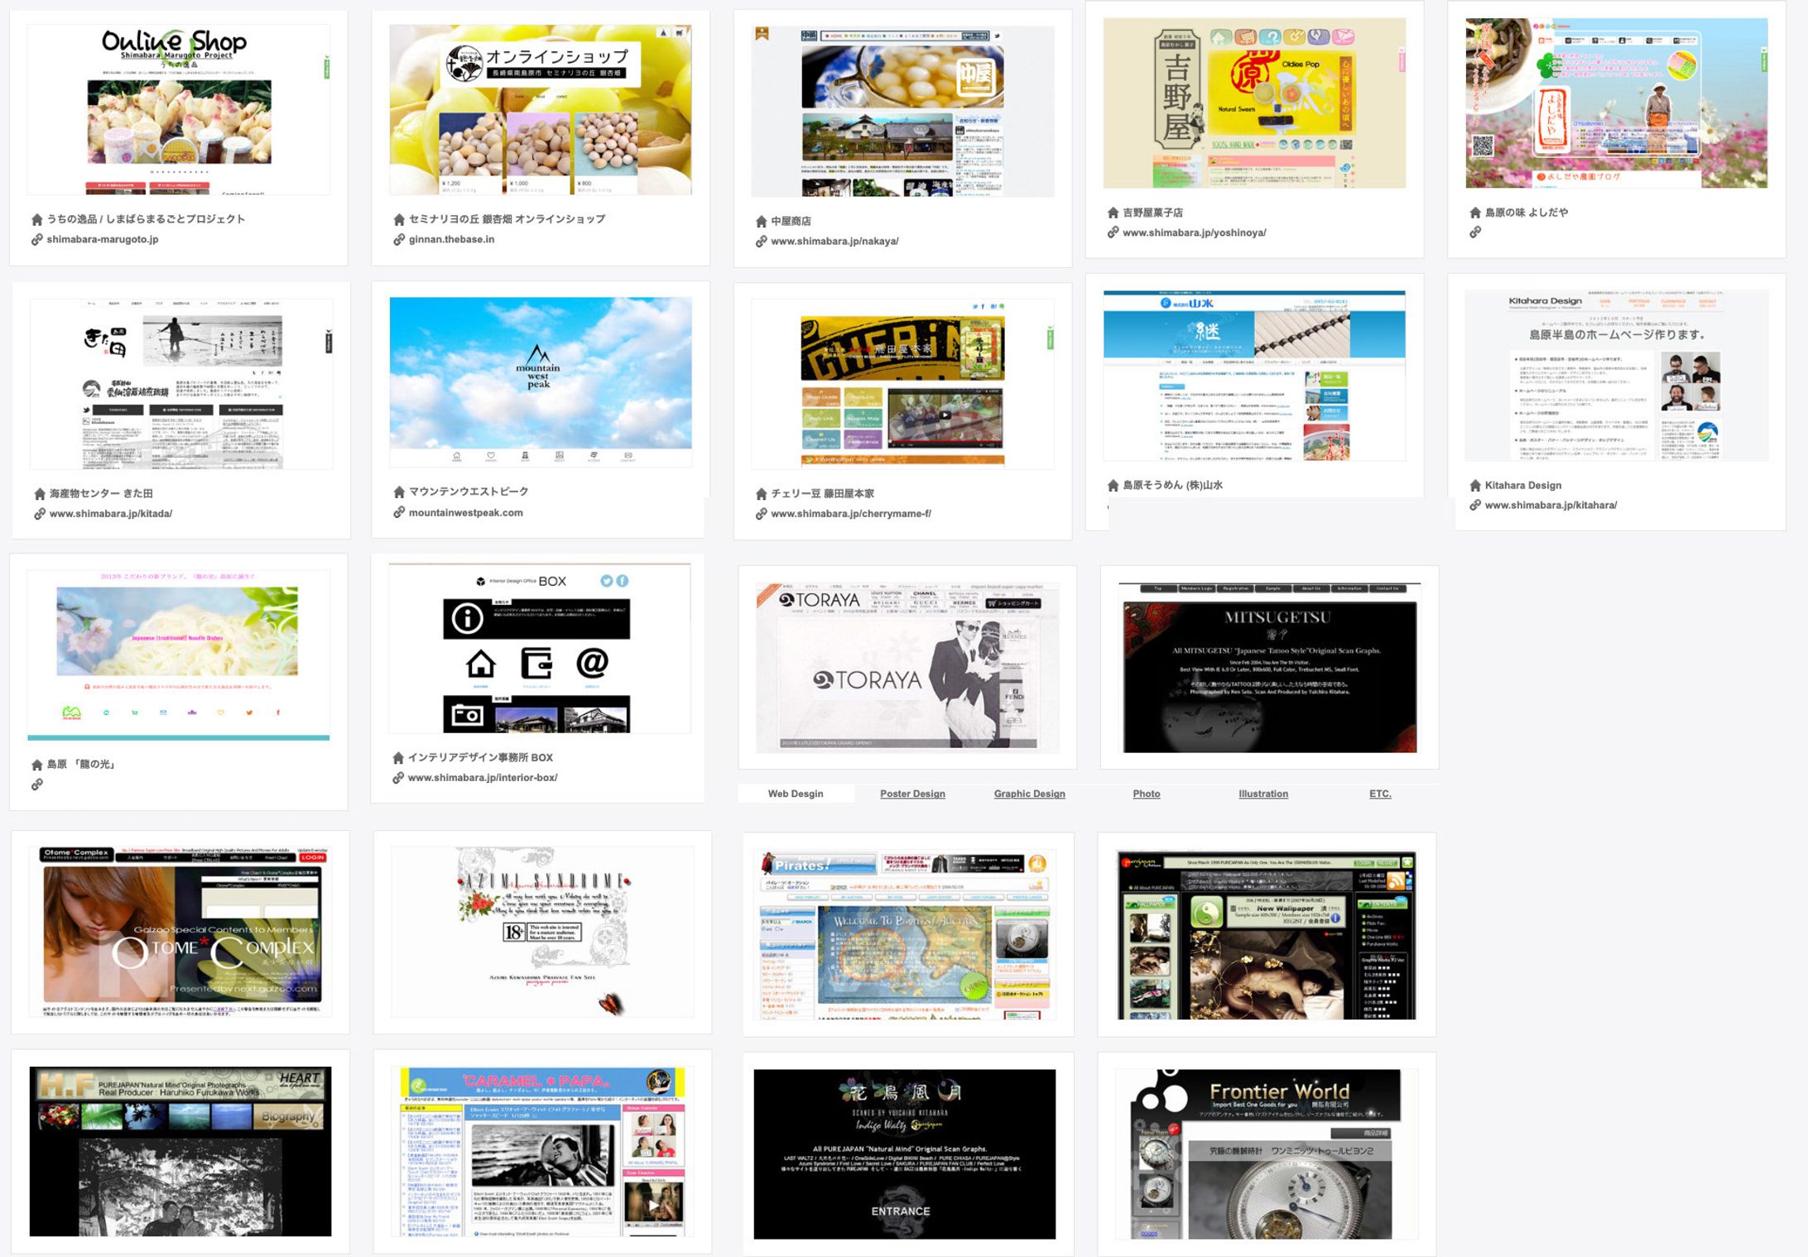Switch to the Poster Design tab

coord(911,794)
